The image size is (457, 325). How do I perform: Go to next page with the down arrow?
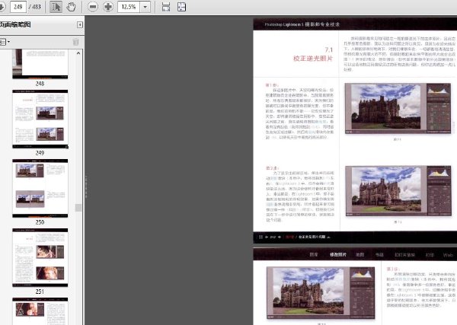(x=2, y=7)
